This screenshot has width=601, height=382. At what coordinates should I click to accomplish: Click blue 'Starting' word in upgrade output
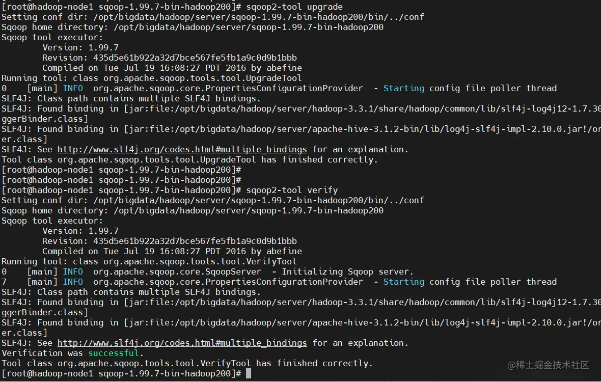[x=403, y=88]
